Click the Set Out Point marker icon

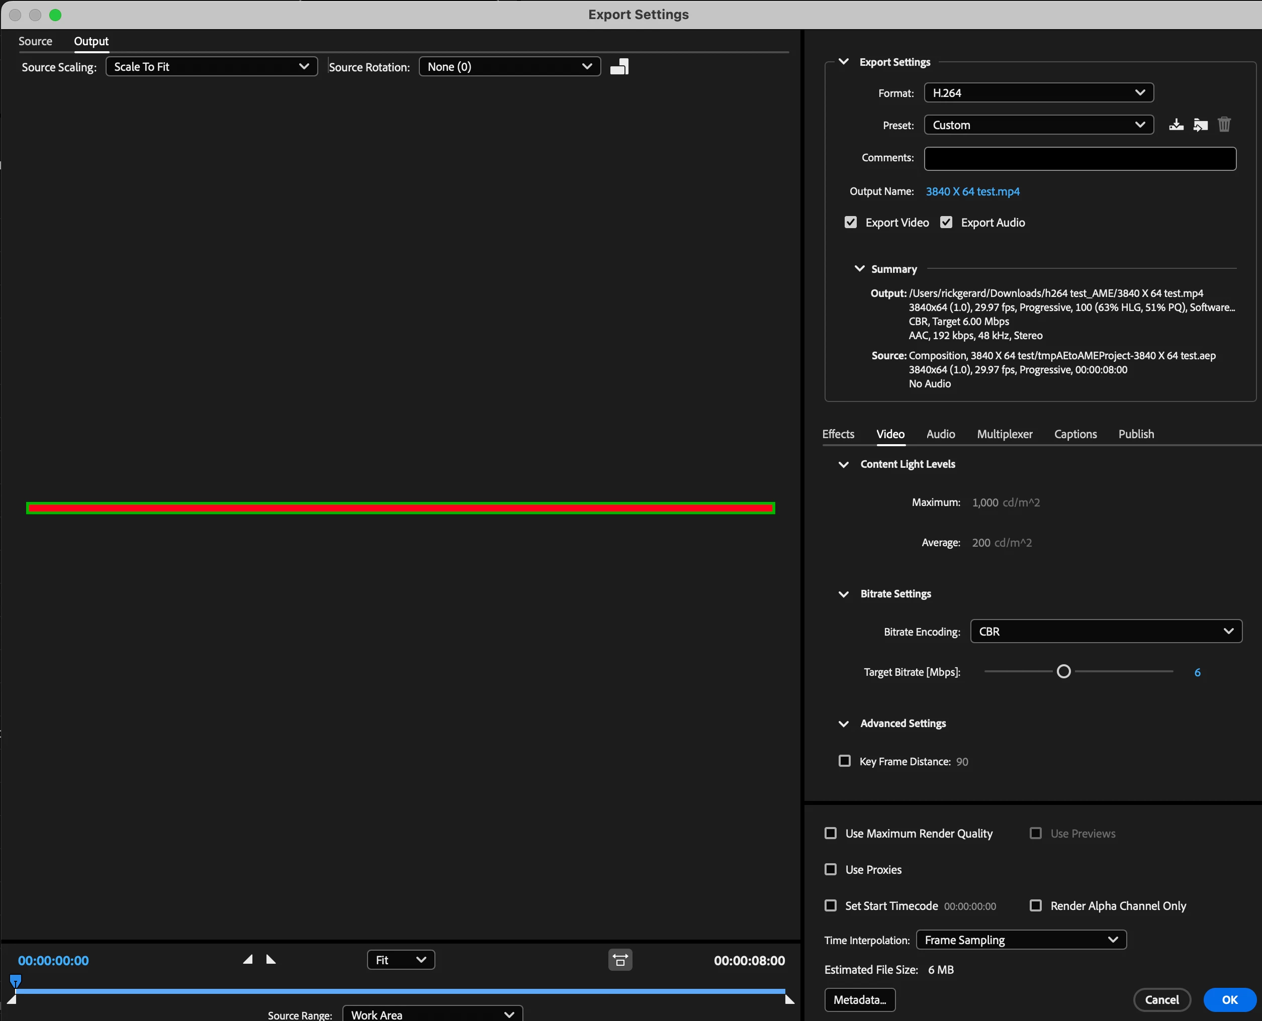click(272, 959)
